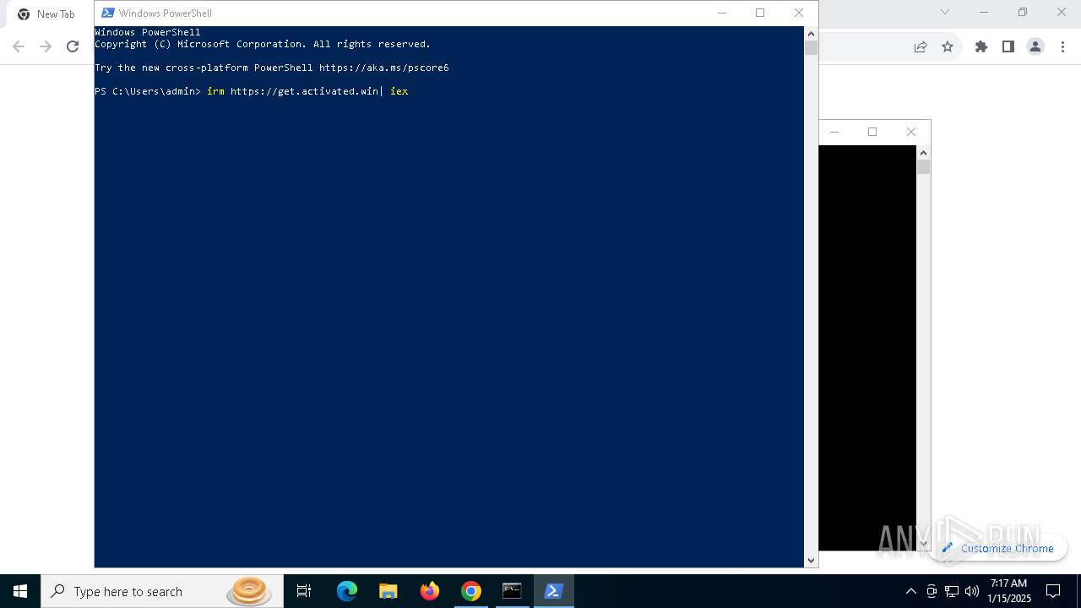The image size is (1081, 608).
Task: Click the PowerShell icon in the title bar
Action: pyautogui.click(x=108, y=13)
